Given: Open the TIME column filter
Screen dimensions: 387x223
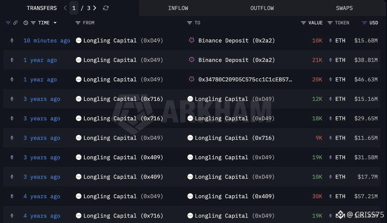Looking at the screenshot, I should point(33,23).
